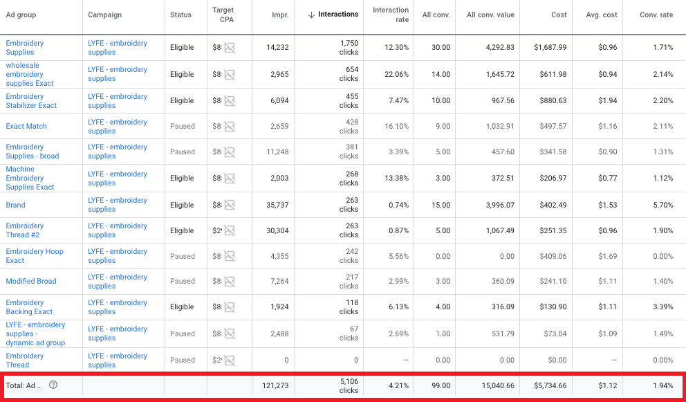
Task: Sort the table by the Cost column
Action: (559, 15)
